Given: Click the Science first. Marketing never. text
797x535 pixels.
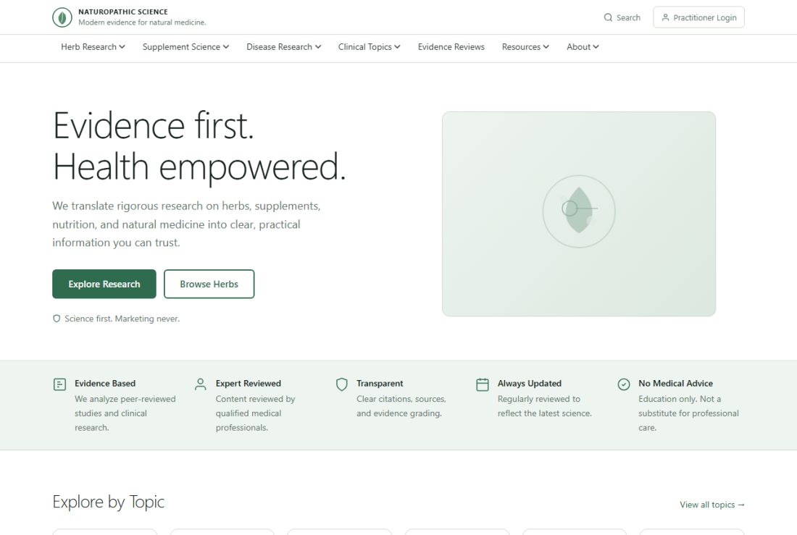Looking at the screenshot, I should click(122, 319).
